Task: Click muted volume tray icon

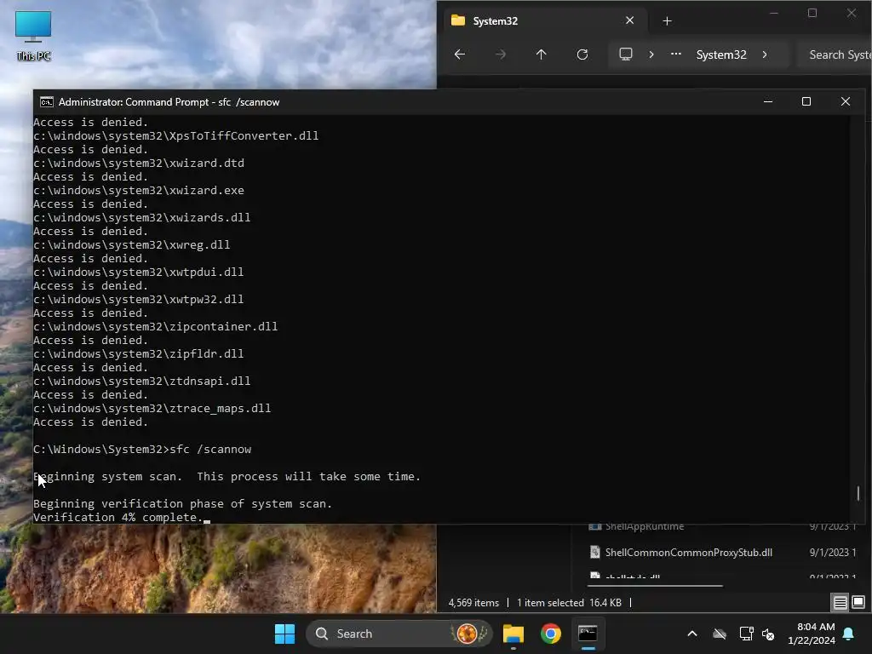Action: tap(768, 634)
